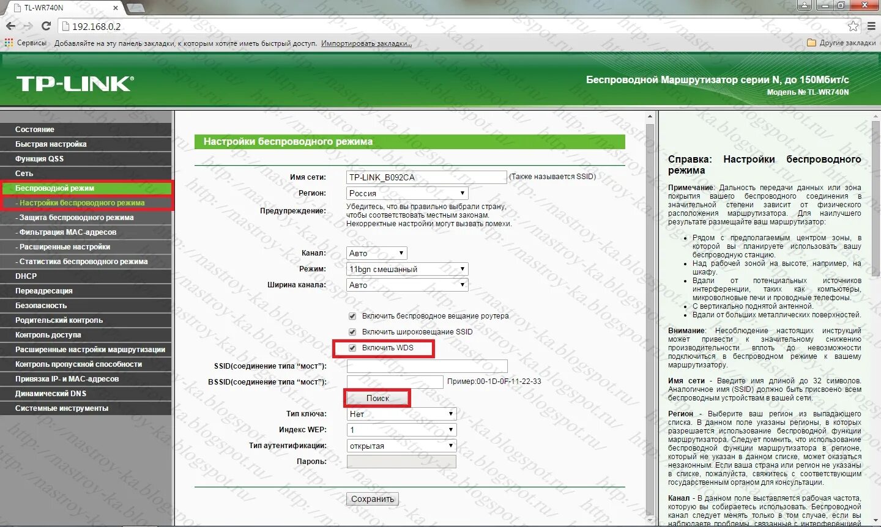The height and width of the screenshot is (527, 881).
Task: Open the Индекс WEP dropdown
Action: point(401,430)
